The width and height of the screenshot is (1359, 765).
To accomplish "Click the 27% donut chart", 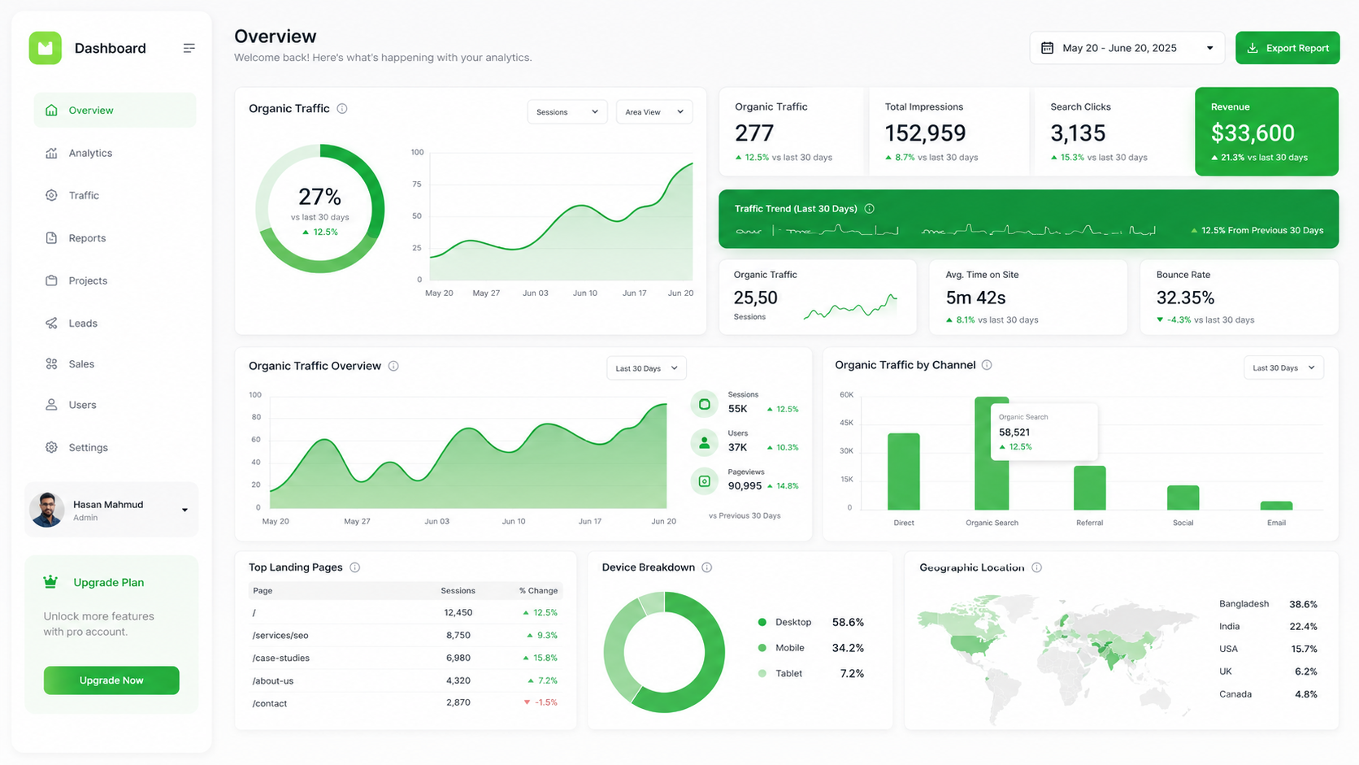I will click(x=320, y=209).
